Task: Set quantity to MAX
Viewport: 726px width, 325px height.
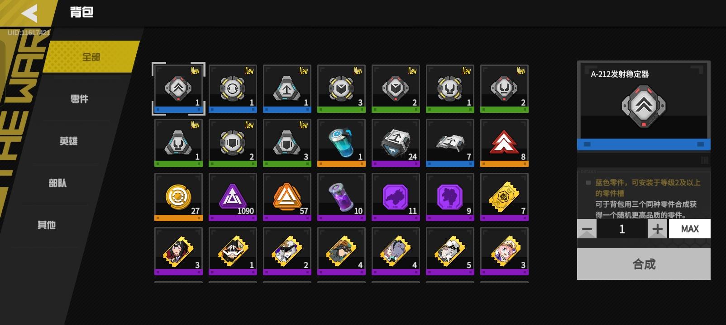Action: click(690, 229)
